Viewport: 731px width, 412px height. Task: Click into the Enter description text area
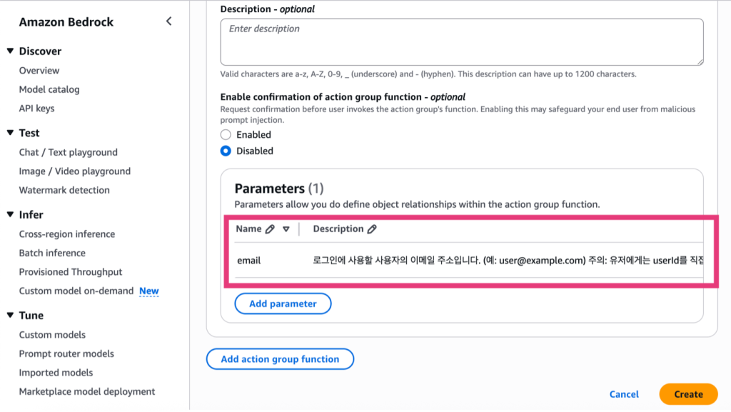(x=461, y=41)
